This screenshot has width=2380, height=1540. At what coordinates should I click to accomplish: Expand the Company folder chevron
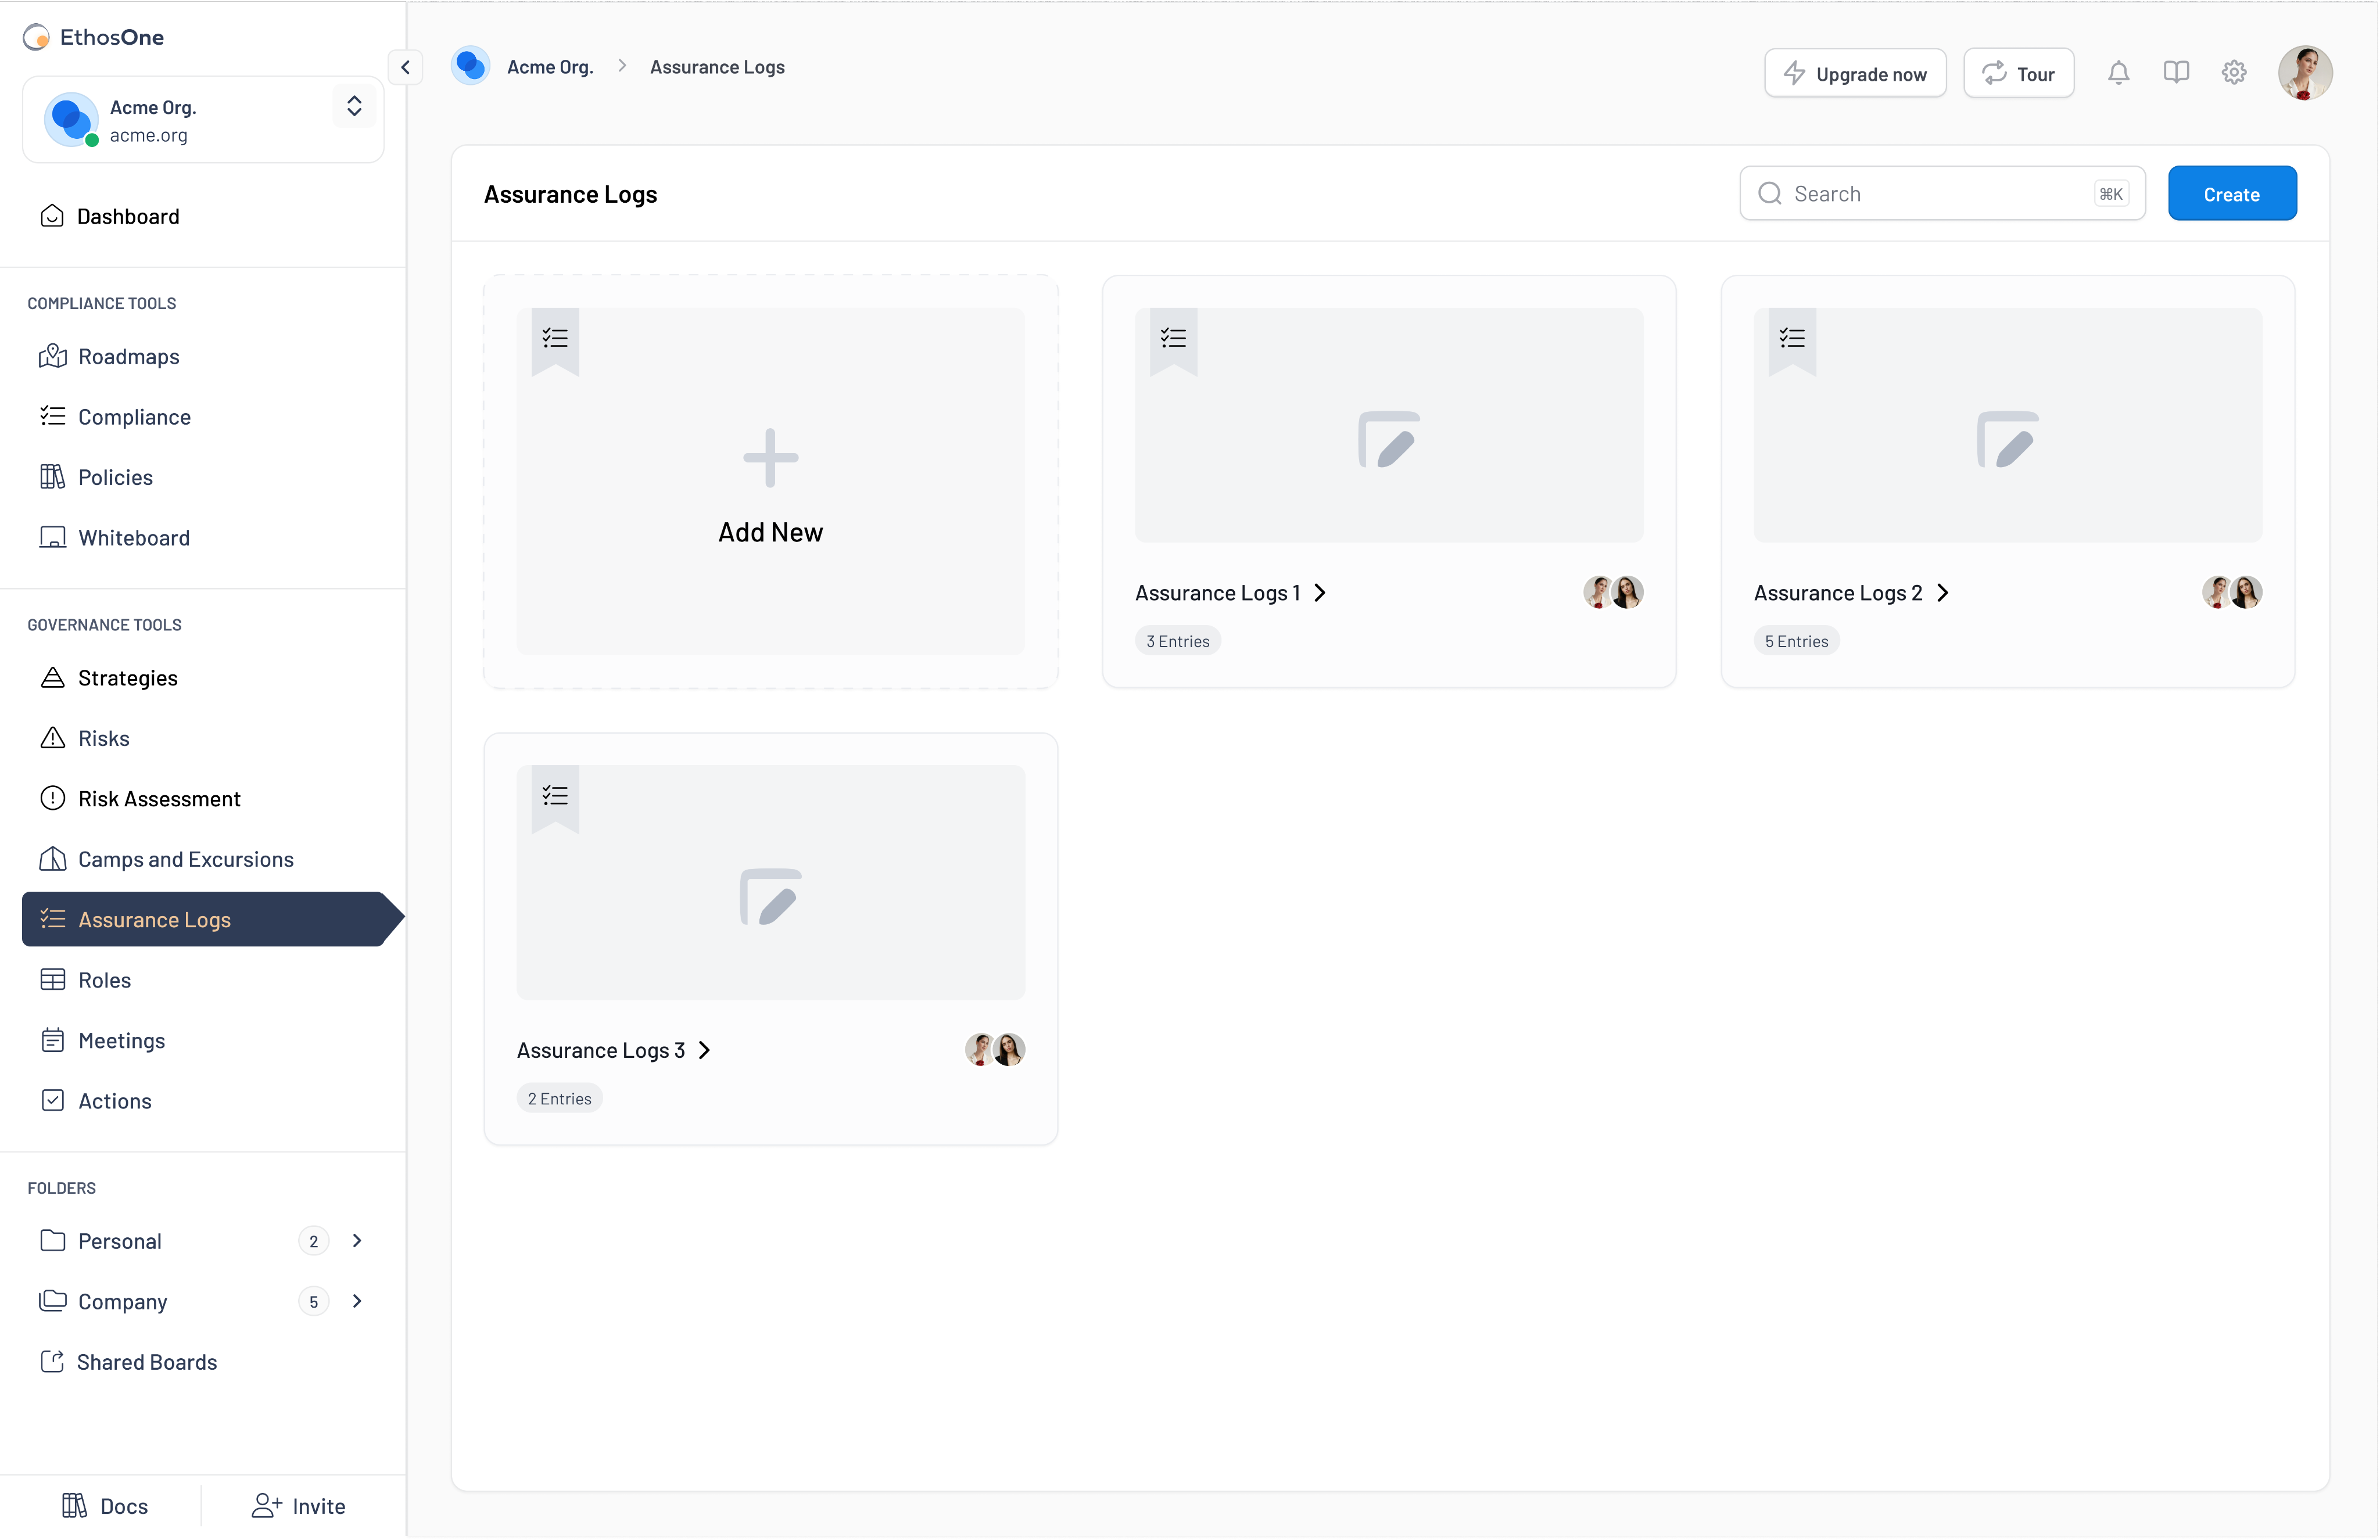pyautogui.click(x=357, y=1301)
